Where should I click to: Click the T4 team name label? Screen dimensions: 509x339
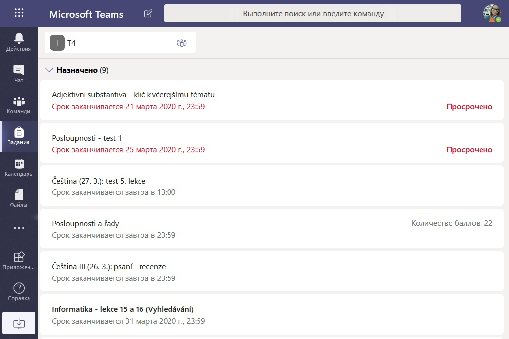tap(71, 43)
